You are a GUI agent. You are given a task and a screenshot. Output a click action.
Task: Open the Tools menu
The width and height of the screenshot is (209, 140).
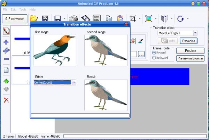[23, 10]
